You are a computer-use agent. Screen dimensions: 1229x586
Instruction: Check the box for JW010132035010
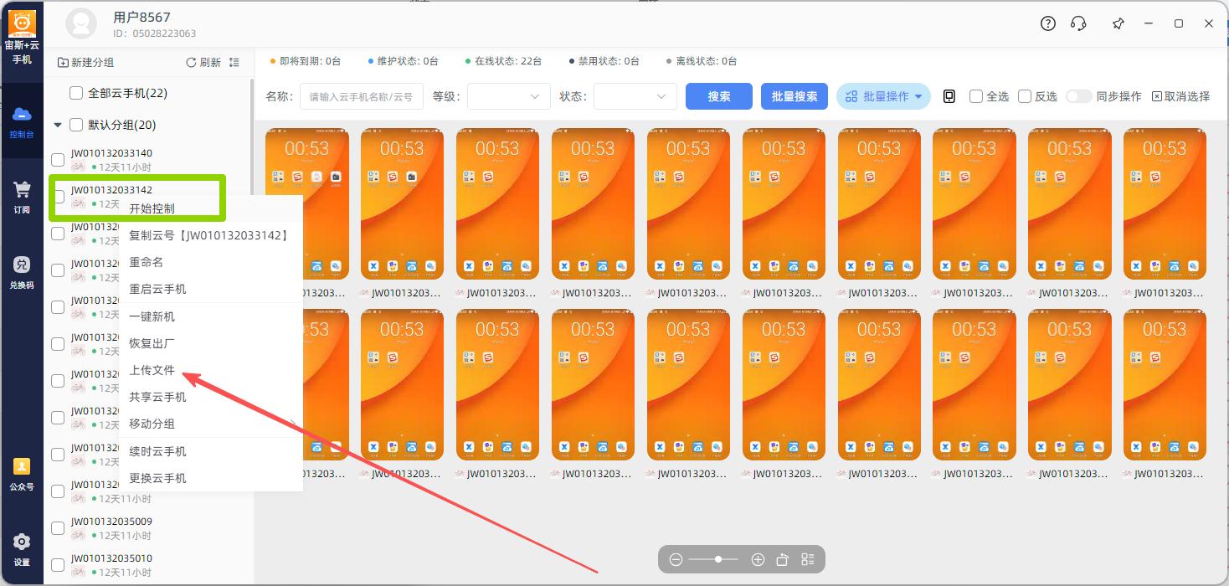[58, 565]
